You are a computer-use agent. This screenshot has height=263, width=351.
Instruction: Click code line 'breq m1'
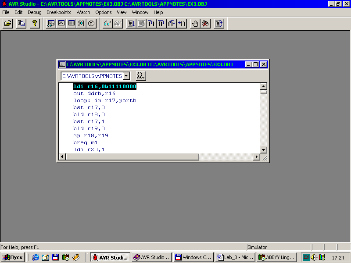[x=85, y=142]
